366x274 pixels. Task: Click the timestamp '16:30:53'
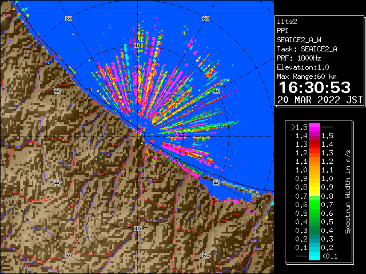(x=315, y=87)
